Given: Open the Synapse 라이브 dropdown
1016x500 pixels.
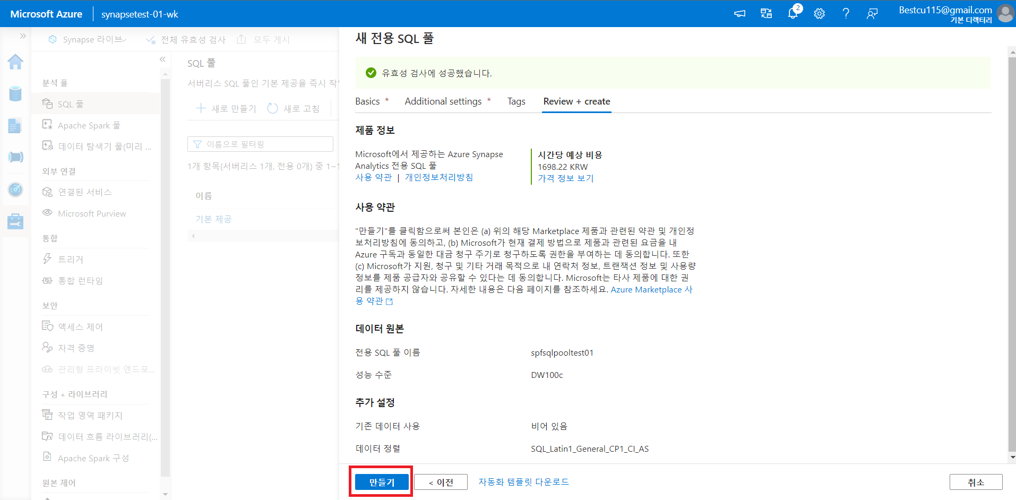Looking at the screenshot, I should (88, 40).
